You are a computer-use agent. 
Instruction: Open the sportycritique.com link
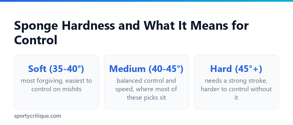(38, 116)
